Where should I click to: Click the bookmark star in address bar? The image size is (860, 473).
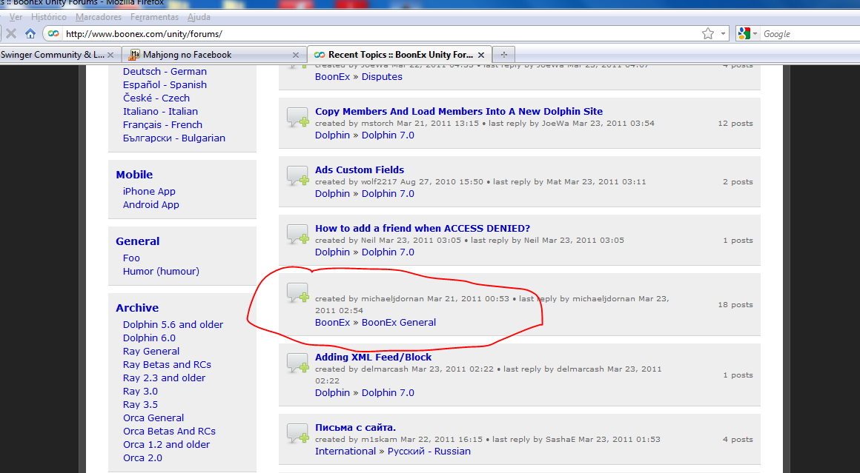coord(708,34)
